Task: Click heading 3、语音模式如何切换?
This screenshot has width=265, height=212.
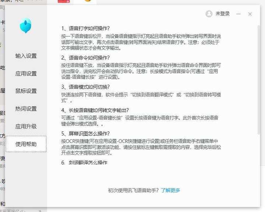Action: 85,87
